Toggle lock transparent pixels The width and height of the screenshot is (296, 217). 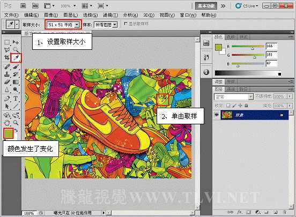point(228,106)
